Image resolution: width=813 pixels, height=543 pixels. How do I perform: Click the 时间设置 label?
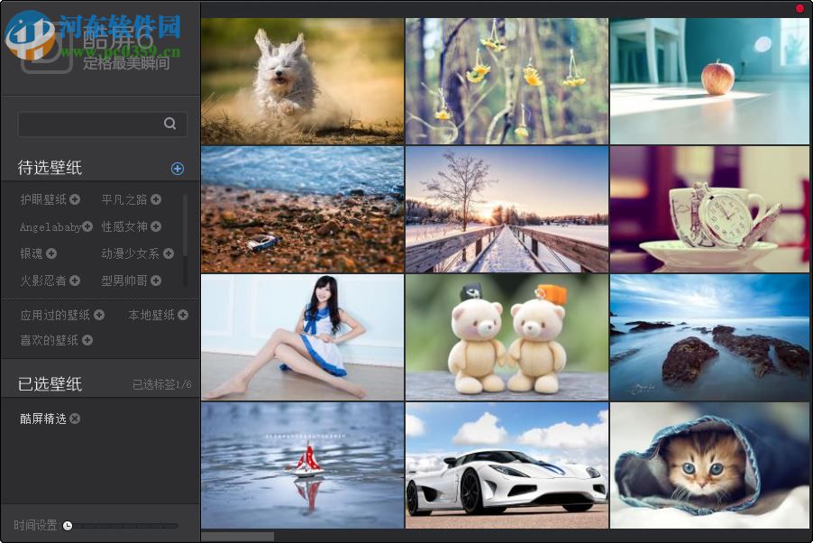[35, 525]
